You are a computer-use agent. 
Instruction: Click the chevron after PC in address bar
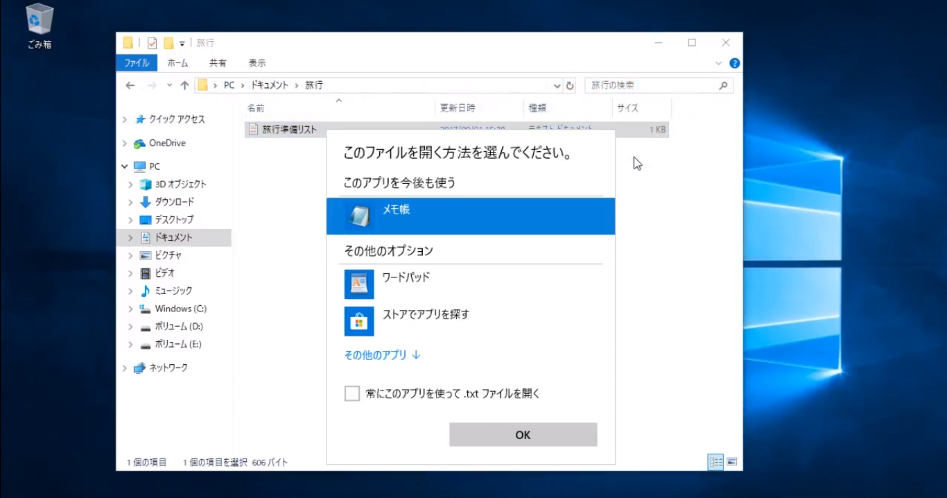(243, 85)
